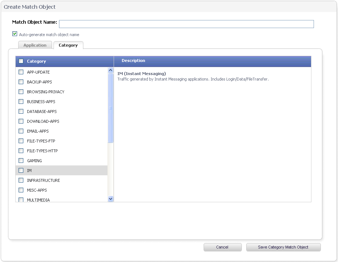Check the FILE-TYPES-FTP checkbox
Viewport: 338px width, 262px height.
point(21,141)
